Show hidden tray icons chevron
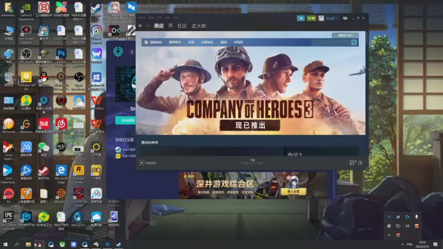443x249 pixels. pyautogui.click(x=403, y=244)
